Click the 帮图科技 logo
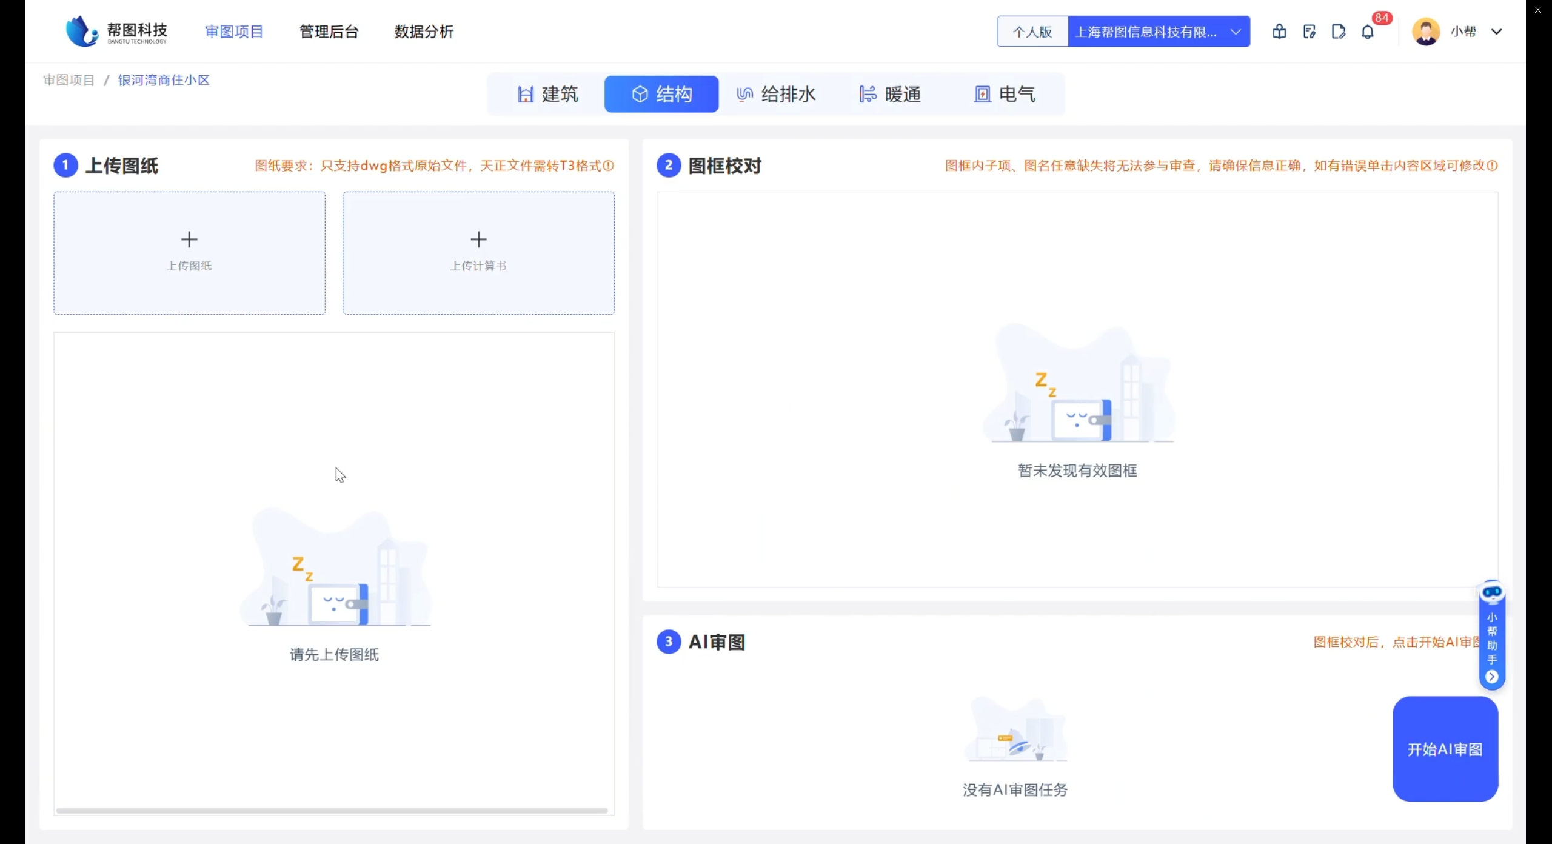 pyautogui.click(x=116, y=32)
